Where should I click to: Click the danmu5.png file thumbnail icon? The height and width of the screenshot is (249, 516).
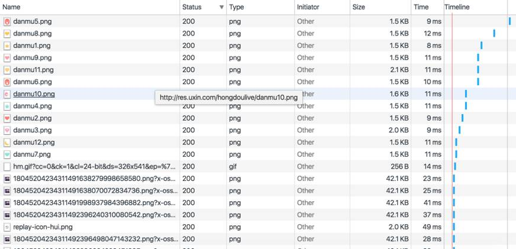point(7,22)
